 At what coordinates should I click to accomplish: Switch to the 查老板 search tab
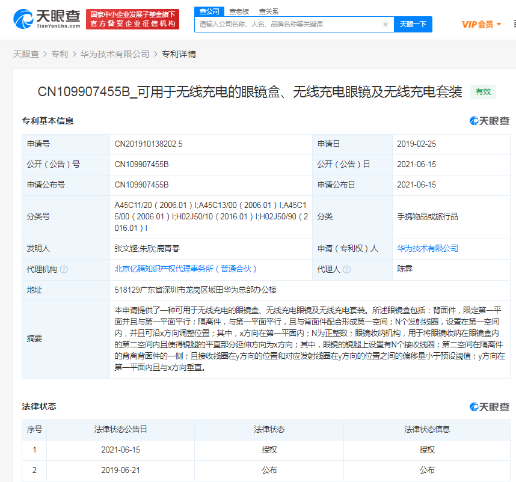click(x=239, y=11)
